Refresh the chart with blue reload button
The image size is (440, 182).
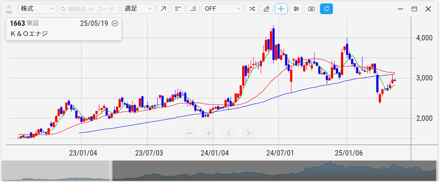click(x=326, y=9)
